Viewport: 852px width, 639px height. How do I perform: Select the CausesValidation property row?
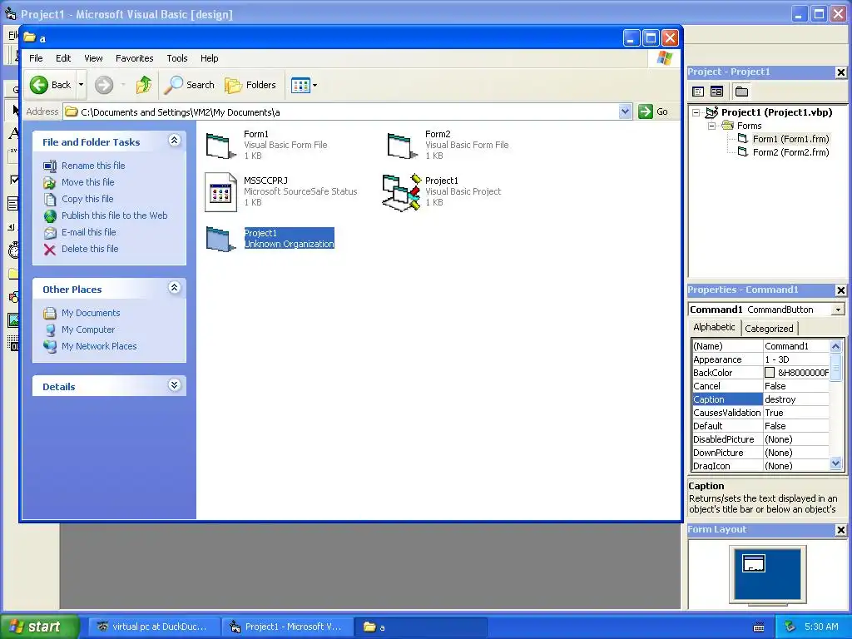pos(760,413)
